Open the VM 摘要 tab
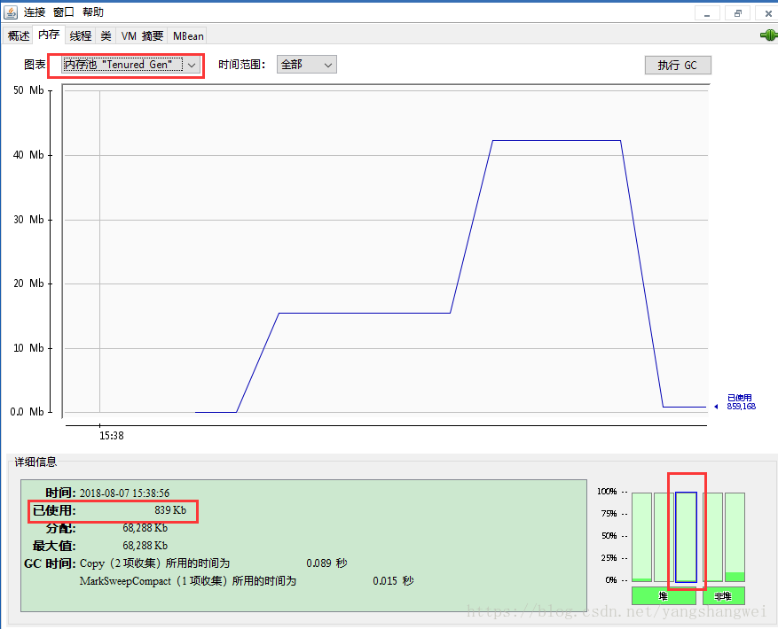 click(x=142, y=35)
